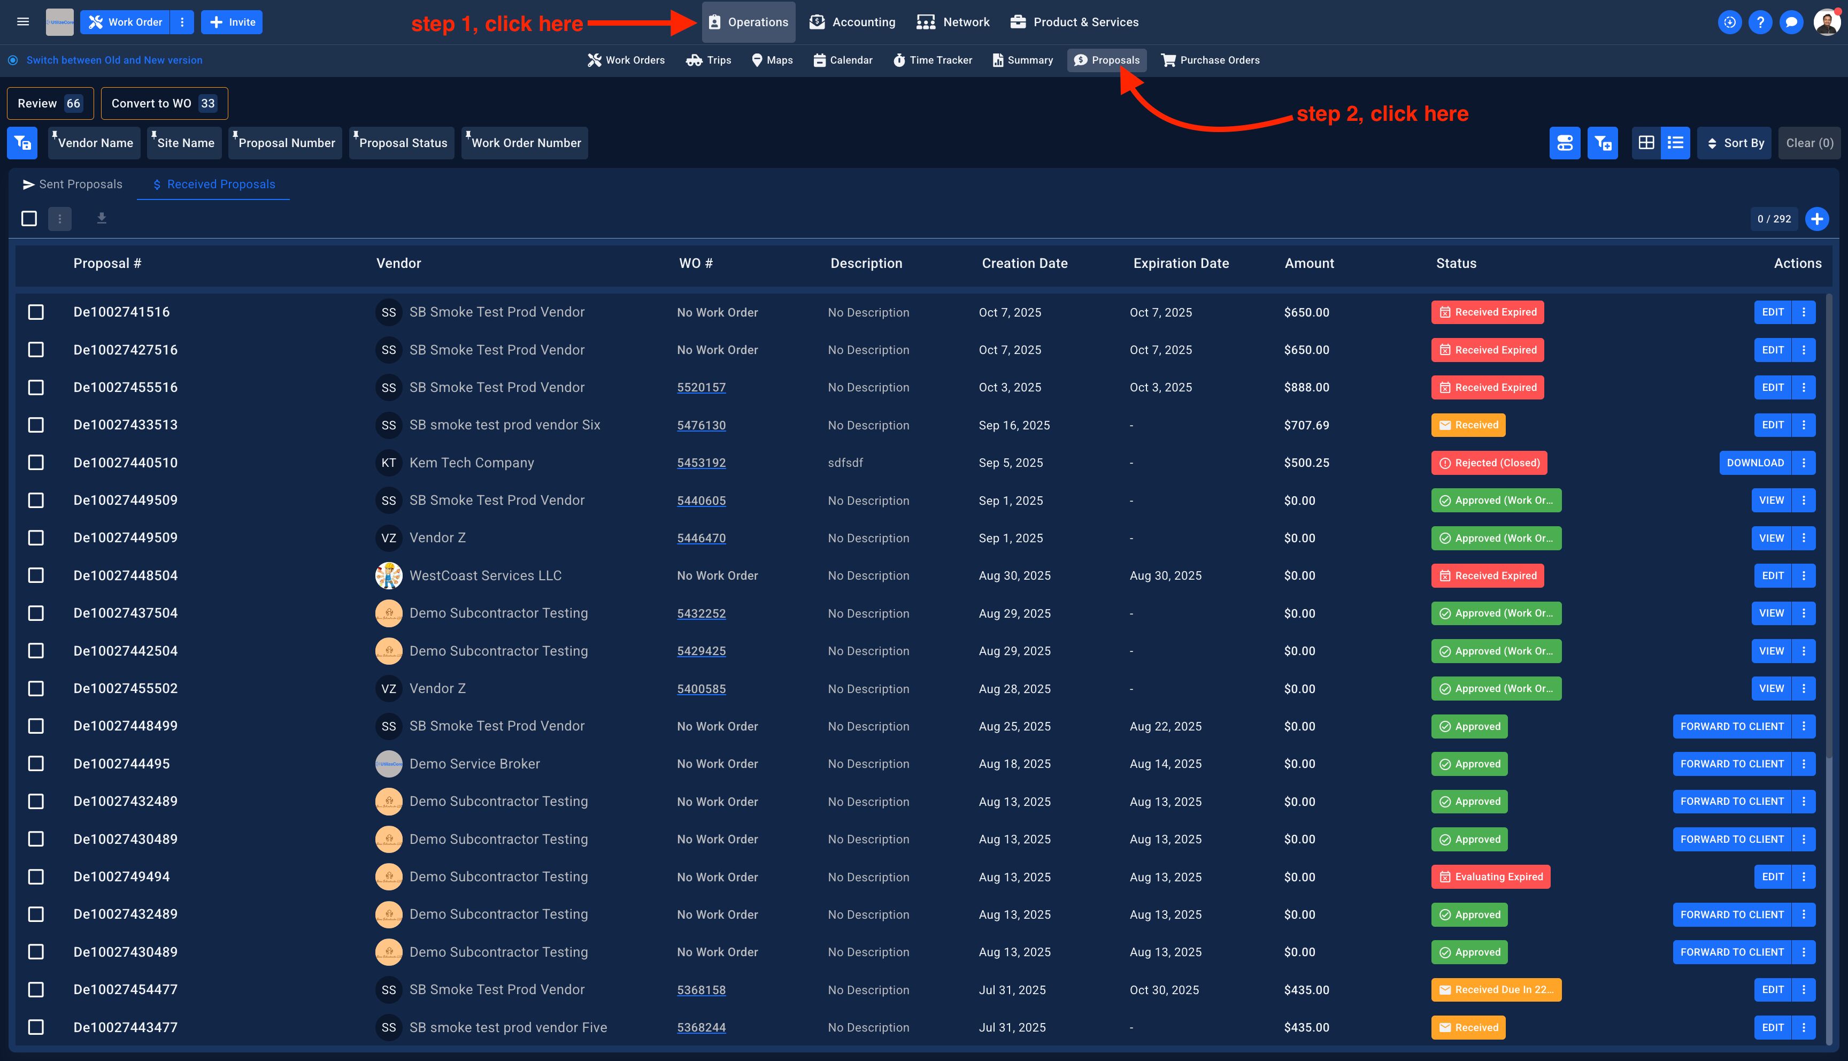The height and width of the screenshot is (1061, 1848).
Task: Select list view layout icon
Action: (x=1675, y=143)
